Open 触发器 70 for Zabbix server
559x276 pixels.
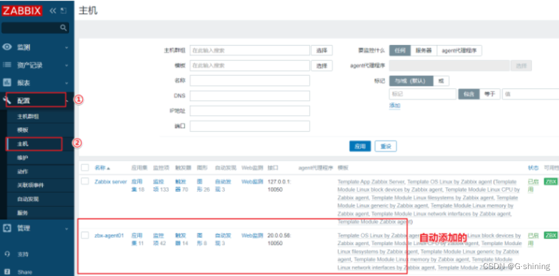(182, 186)
